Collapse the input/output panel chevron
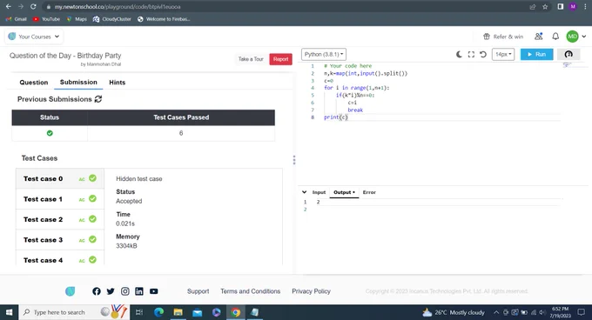Image resolution: width=592 pixels, height=320 pixels. [x=305, y=192]
